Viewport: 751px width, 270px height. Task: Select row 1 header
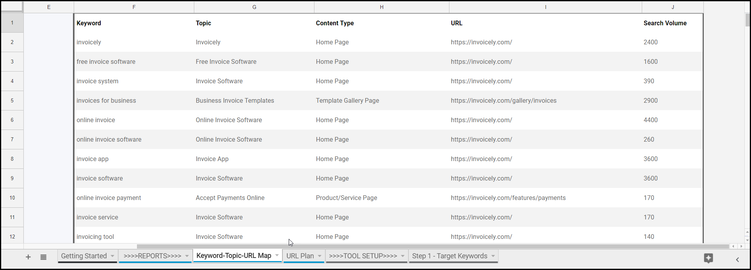12,23
